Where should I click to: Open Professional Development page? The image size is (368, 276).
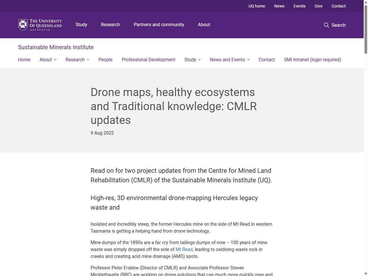148,60
